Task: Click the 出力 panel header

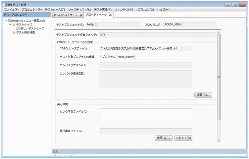Action: point(149,151)
